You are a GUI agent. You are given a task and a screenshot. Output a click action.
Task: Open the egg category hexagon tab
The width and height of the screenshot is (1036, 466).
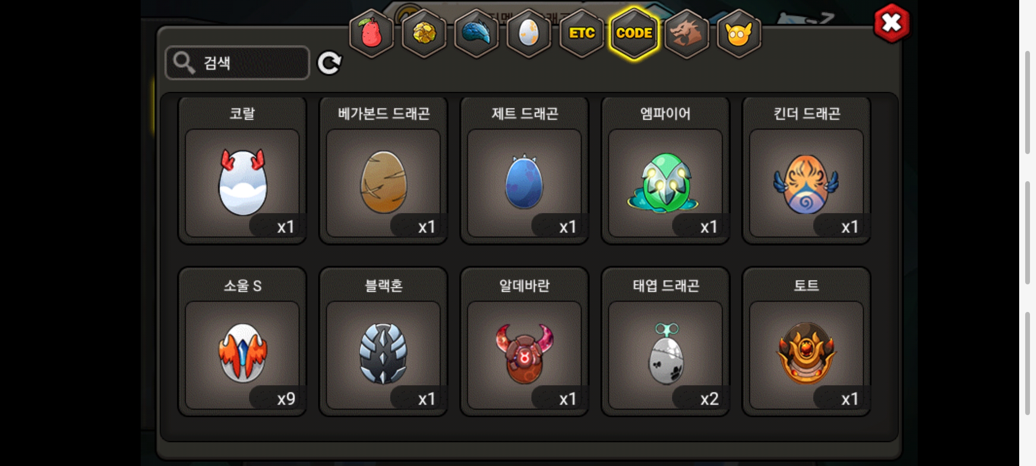[x=529, y=34]
